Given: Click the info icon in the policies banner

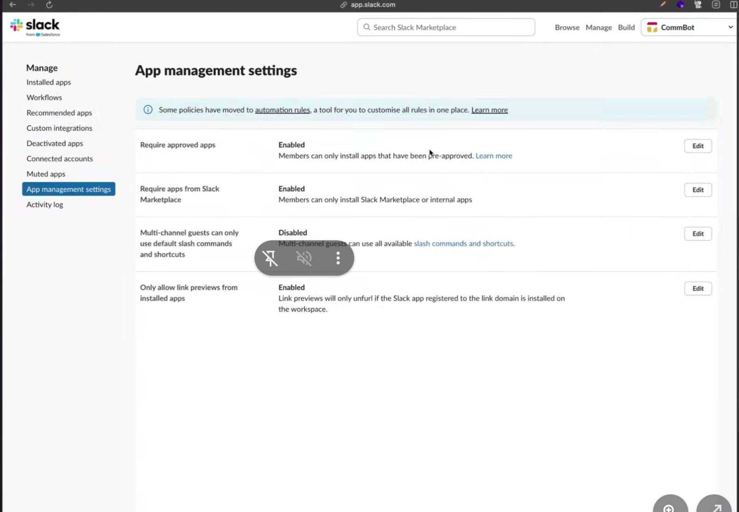Looking at the screenshot, I should [x=147, y=109].
